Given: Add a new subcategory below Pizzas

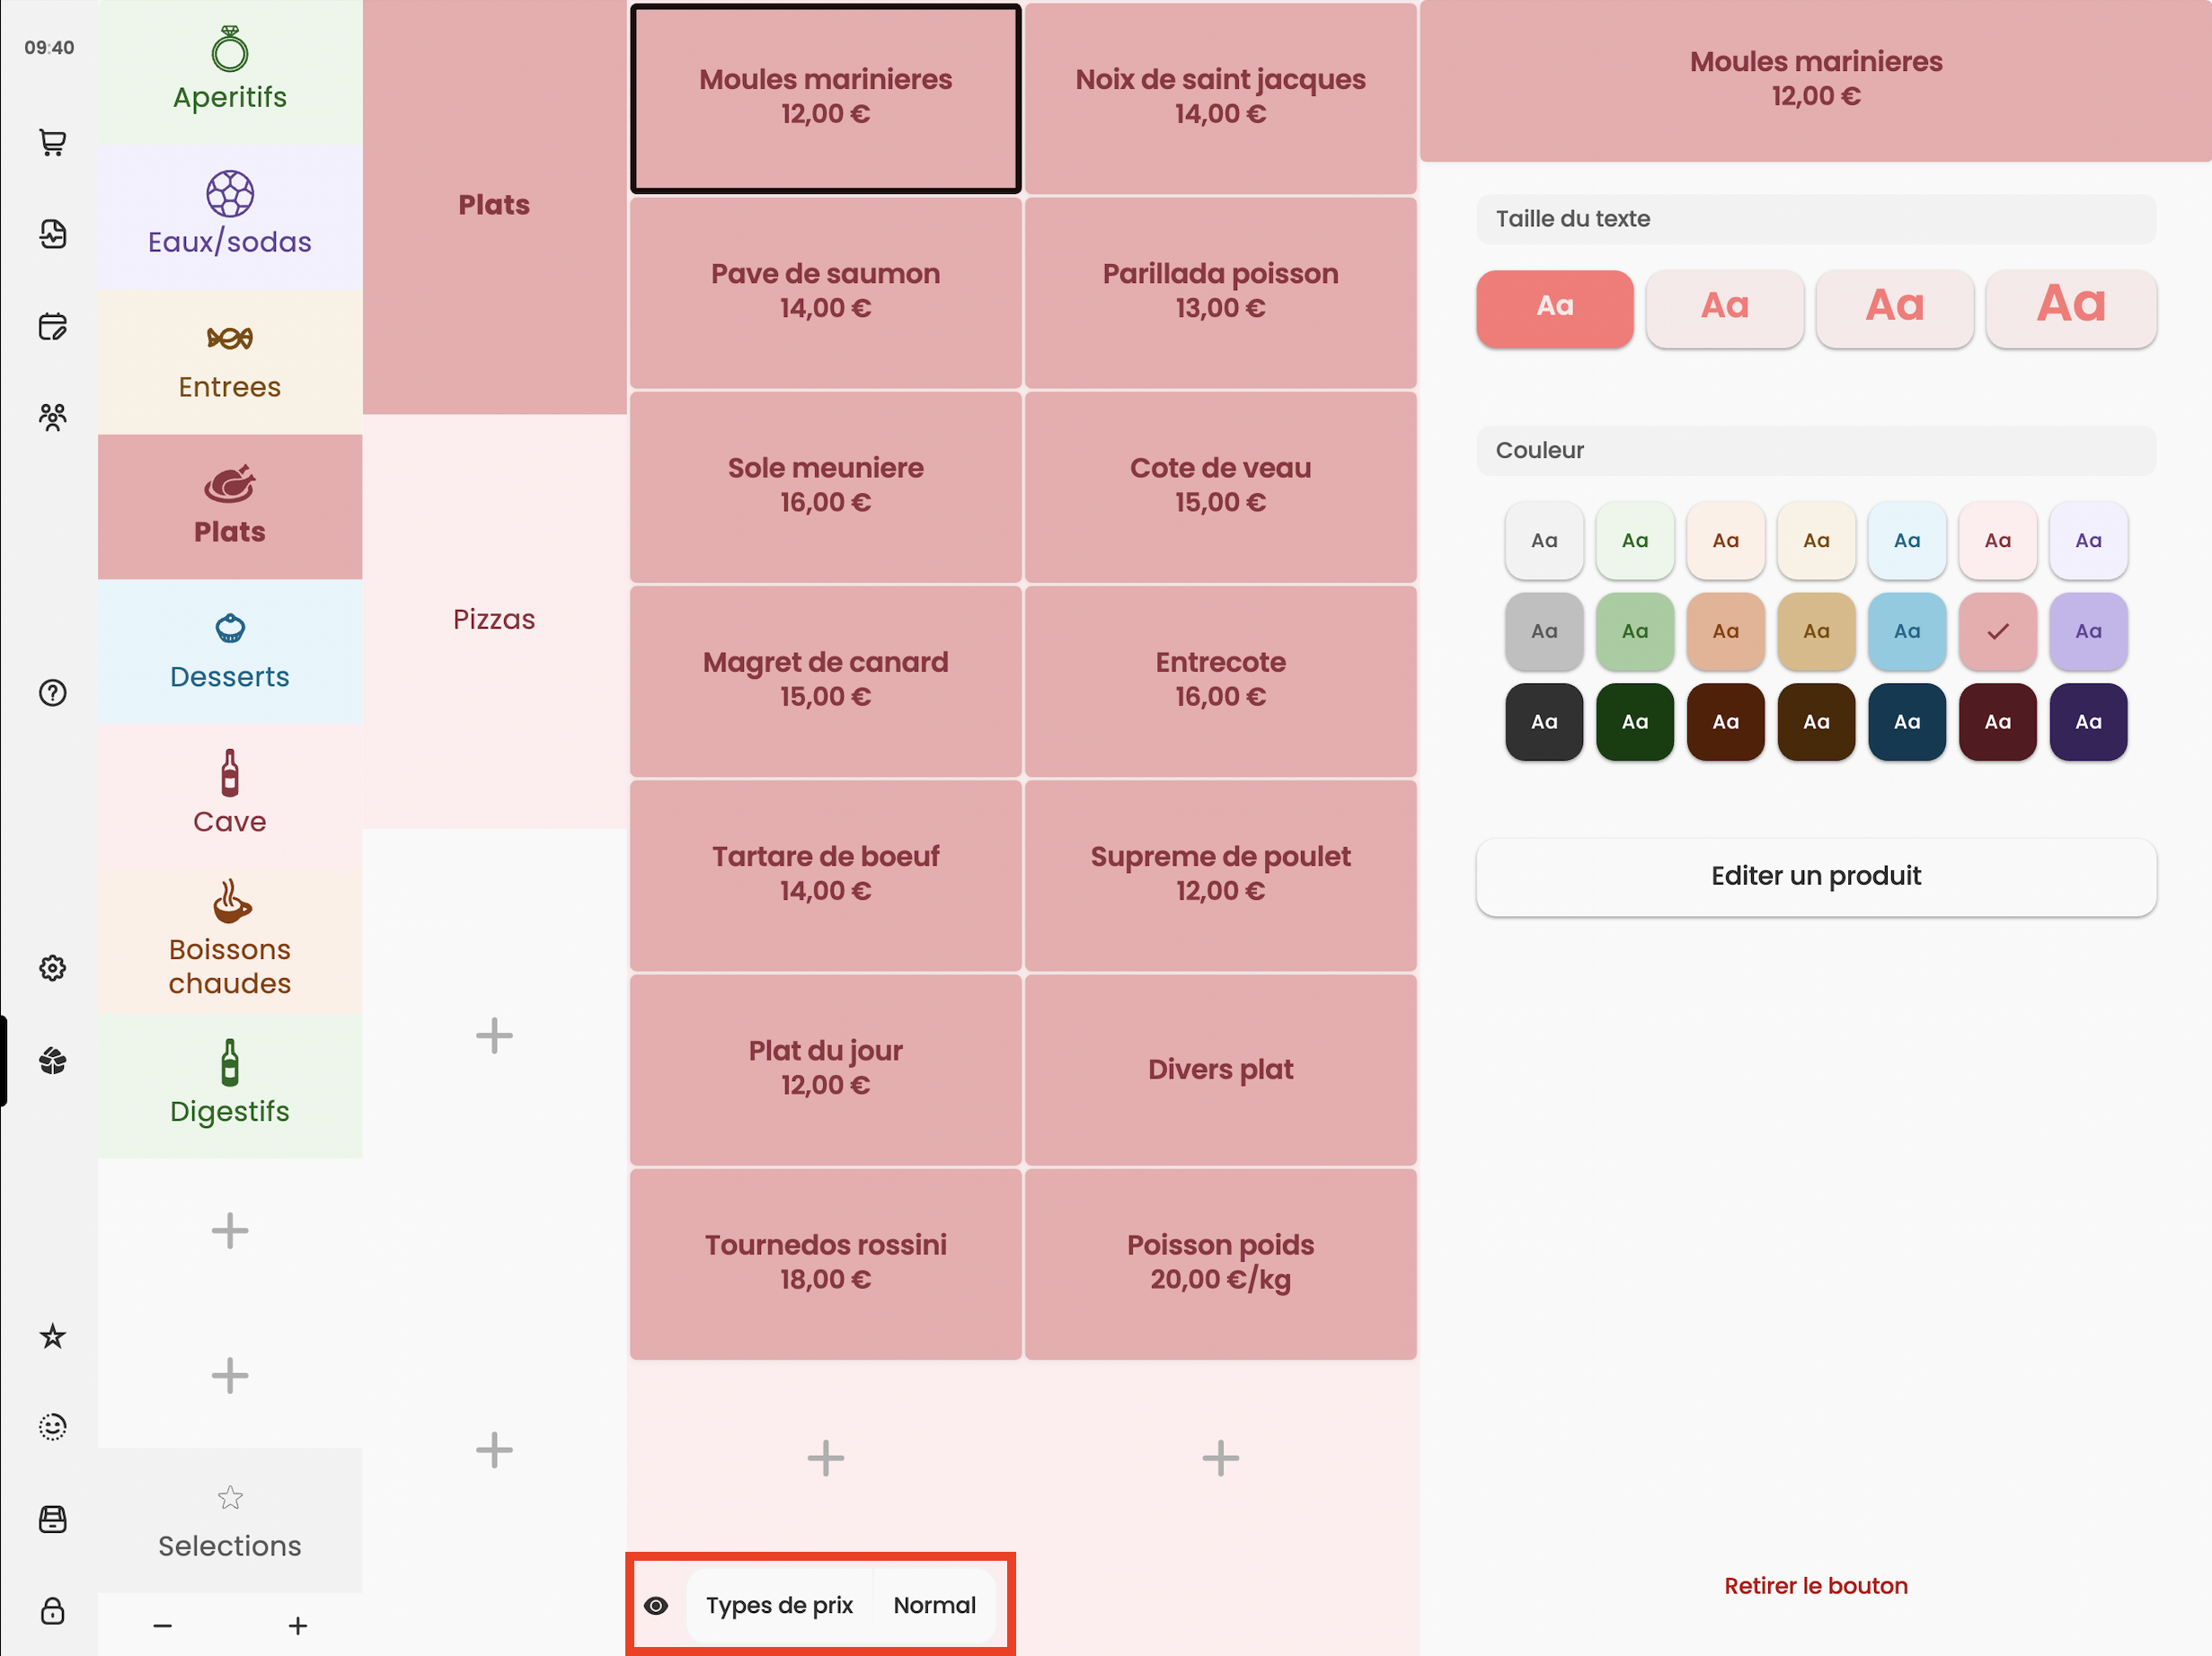Looking at the screenshot, I should click(x=494, y=1035).
